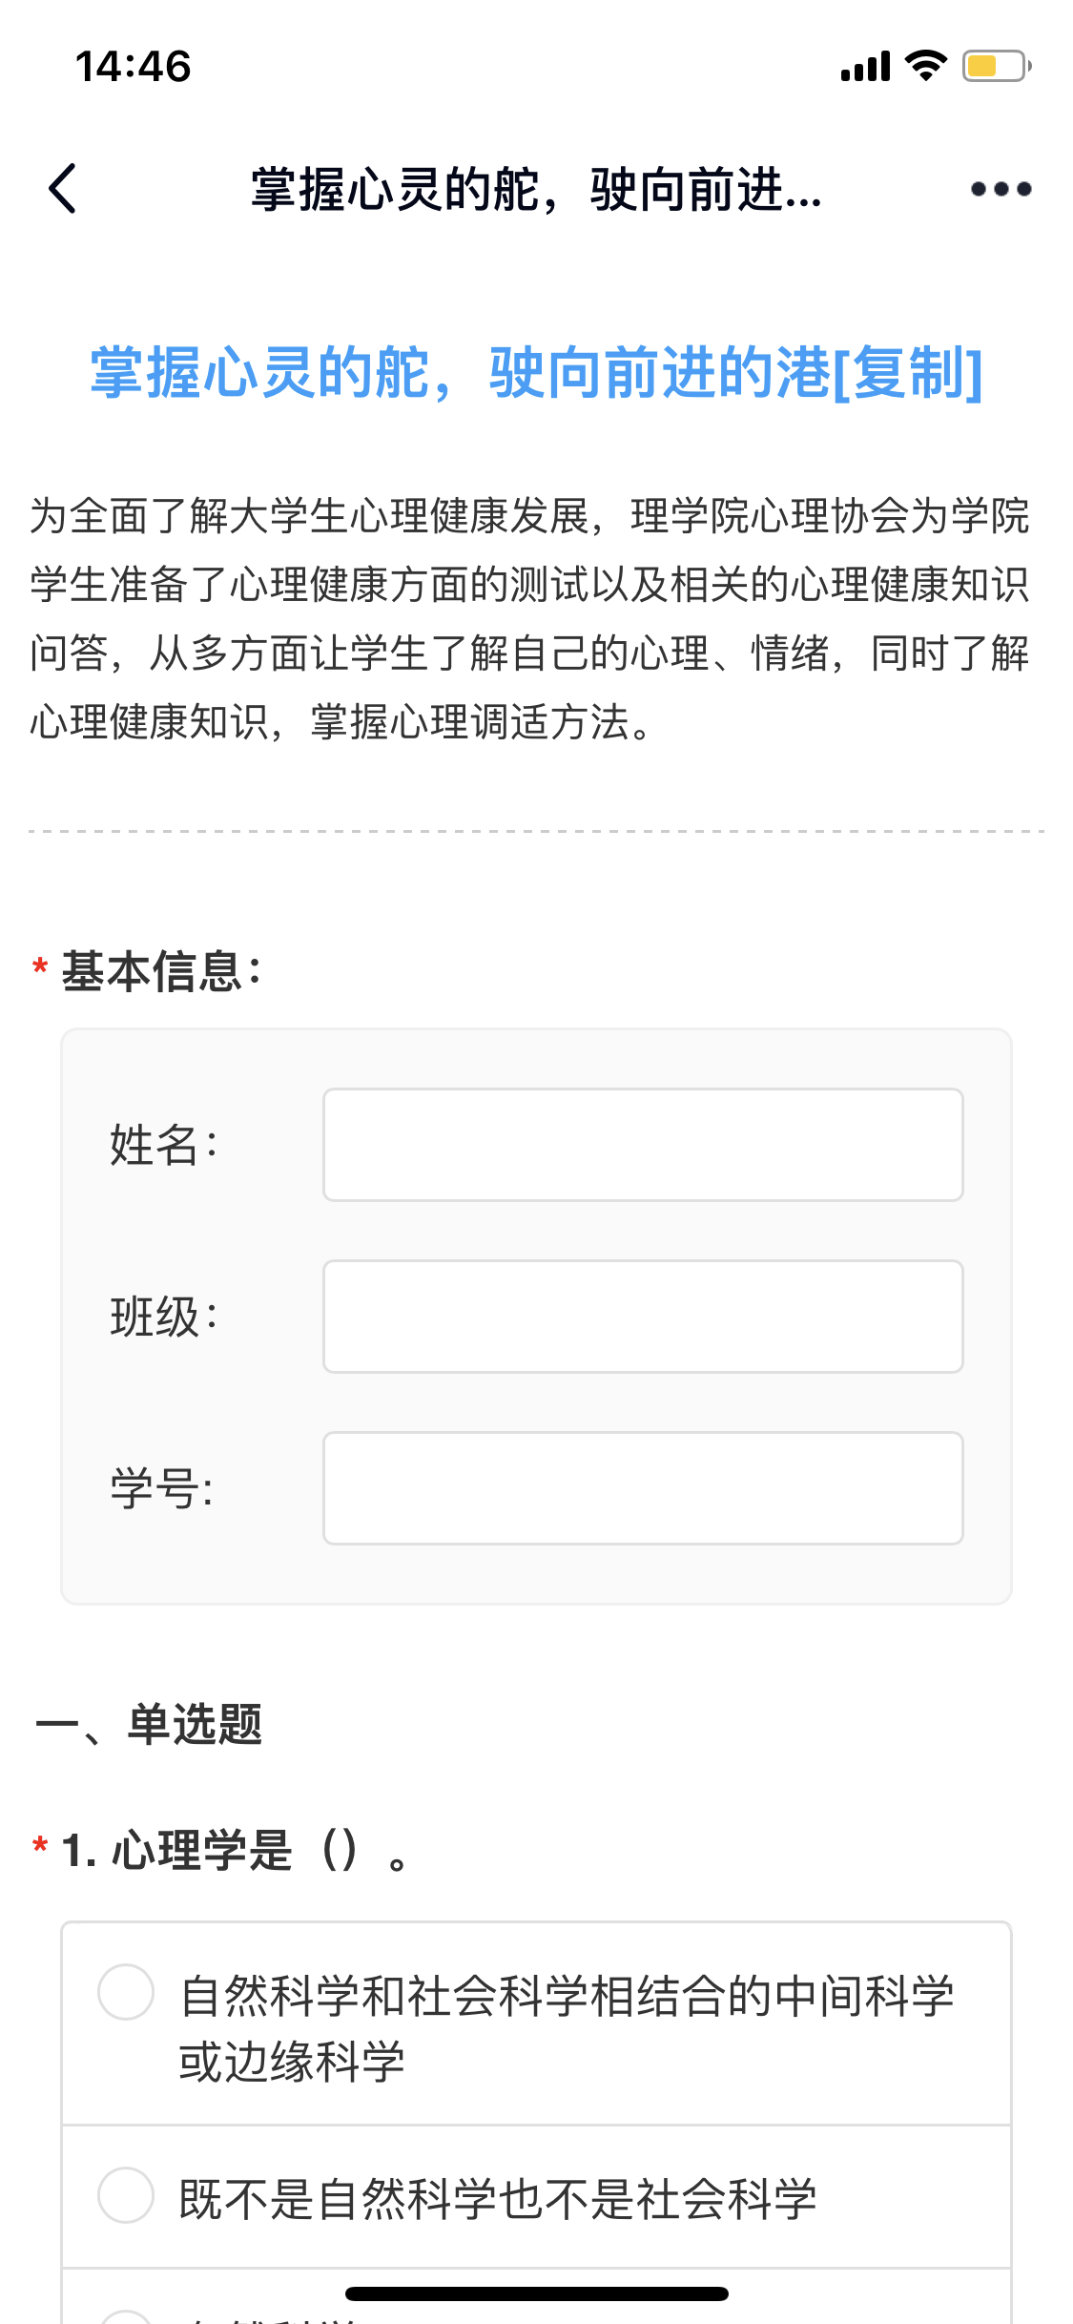
Task: Tap the cellular signal bars icon
Action: [865, 67]
